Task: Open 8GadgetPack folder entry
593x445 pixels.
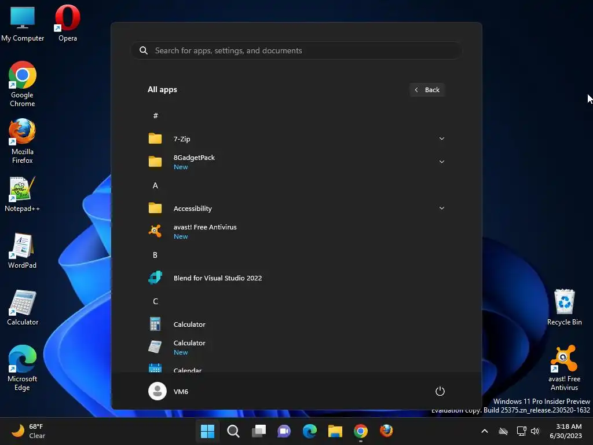Action: [x=296, y=162]
